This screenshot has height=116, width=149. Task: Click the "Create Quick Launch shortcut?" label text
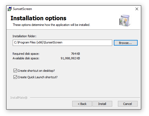tap(38, 77)
